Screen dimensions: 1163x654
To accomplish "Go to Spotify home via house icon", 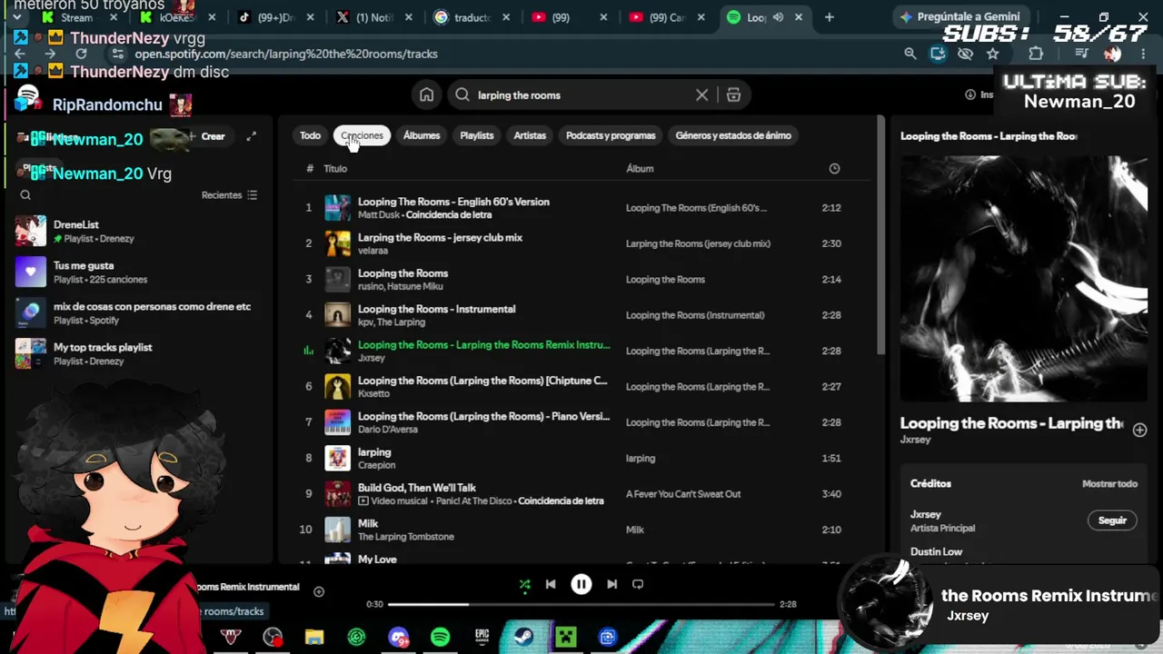I will (x=426, y=94).
